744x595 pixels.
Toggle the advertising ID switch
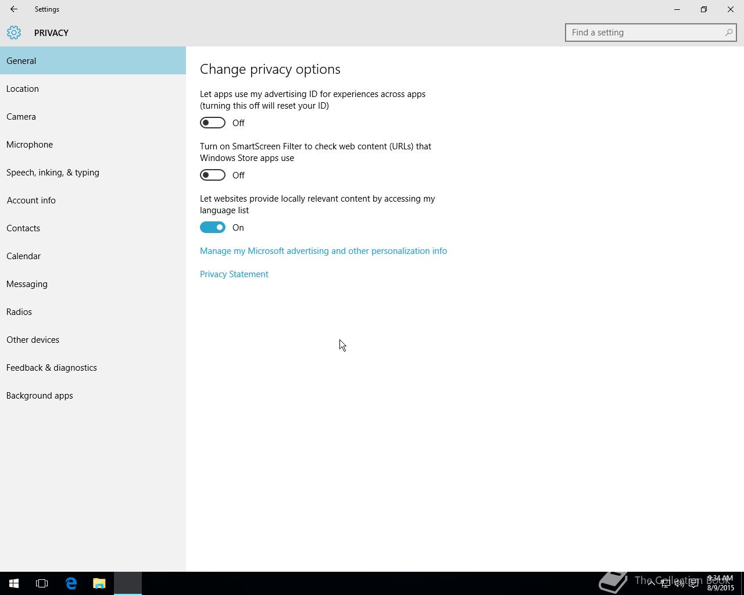pos(213,123)
